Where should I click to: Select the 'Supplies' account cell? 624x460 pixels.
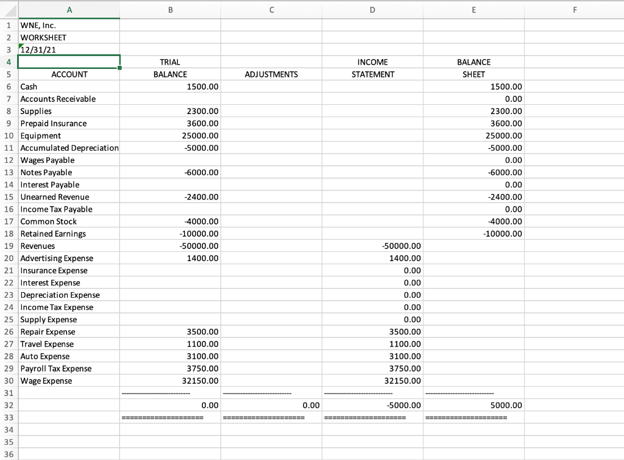[x=69, y=111]
